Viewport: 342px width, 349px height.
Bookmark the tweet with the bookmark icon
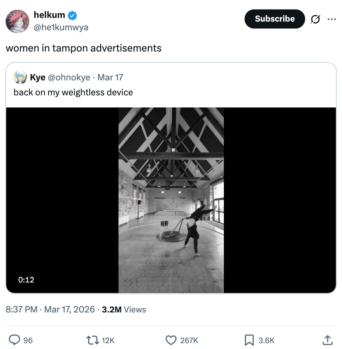[249, 340]
